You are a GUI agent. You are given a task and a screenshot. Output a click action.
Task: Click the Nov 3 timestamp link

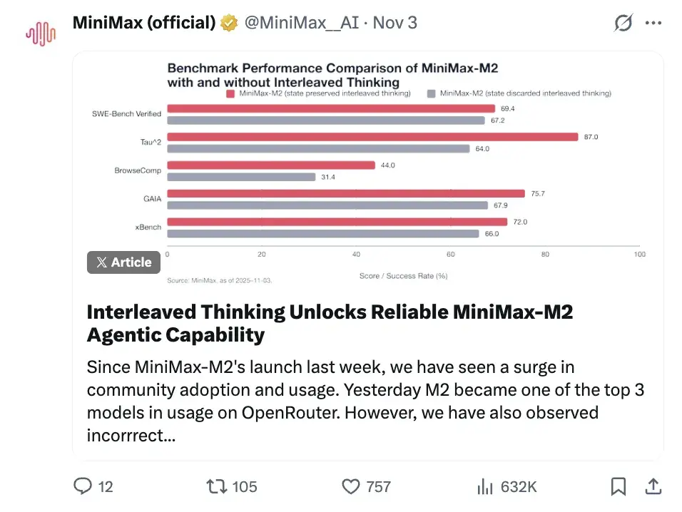click(x=395, y=23)
